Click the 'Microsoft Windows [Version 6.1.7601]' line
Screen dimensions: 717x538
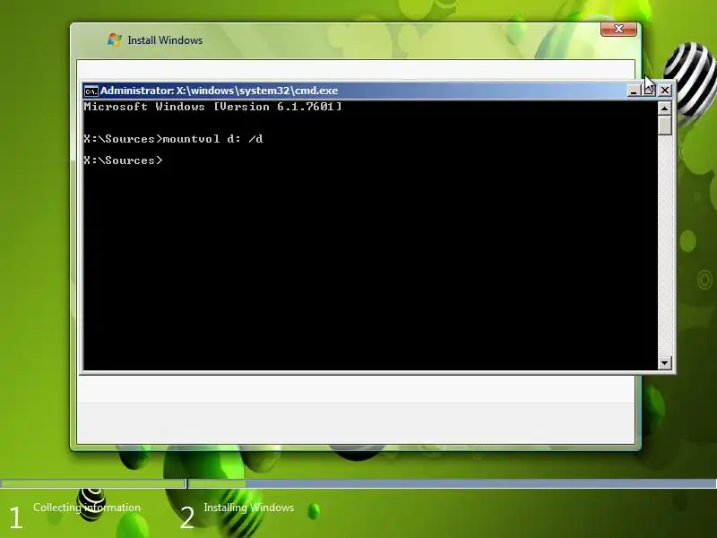[212, 107]
